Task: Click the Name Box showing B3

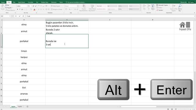Action: (x=5, y=16)
